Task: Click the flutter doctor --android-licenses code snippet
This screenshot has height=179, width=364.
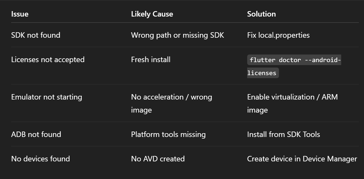Action: click(x=294, y=66)
